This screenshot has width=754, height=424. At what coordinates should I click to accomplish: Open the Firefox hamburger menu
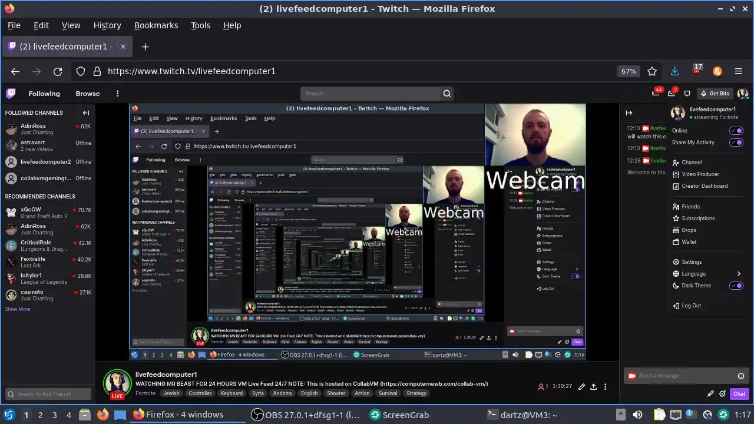point(739,71)
